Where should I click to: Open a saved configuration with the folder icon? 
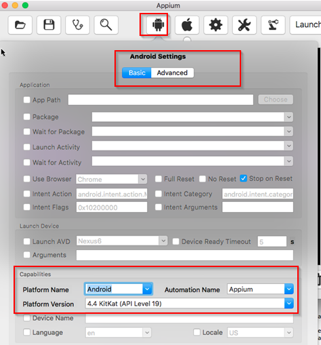click(20, 25)
